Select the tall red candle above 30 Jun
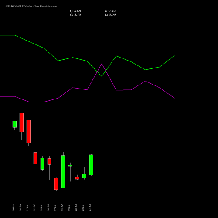 (x=21, y=123)
